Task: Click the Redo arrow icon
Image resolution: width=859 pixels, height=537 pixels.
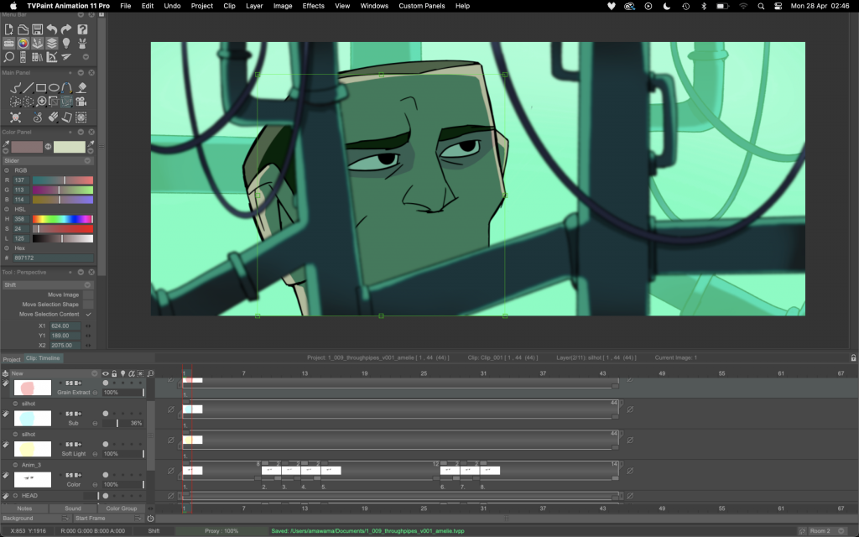Action: coord(66,29)
